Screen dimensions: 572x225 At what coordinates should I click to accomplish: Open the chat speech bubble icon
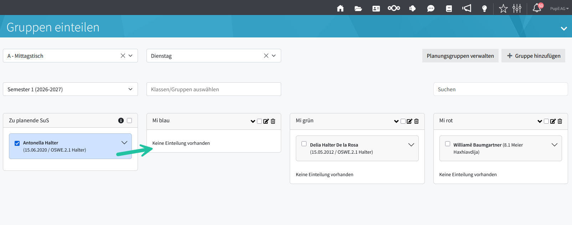pyautogui.click(x=431, y=8)
